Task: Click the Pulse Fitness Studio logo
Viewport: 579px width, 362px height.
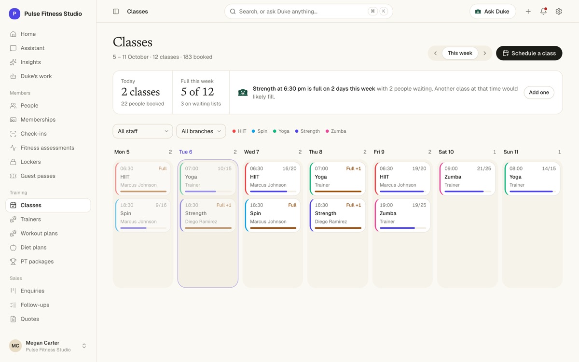Action: click(x=14, y=14)
